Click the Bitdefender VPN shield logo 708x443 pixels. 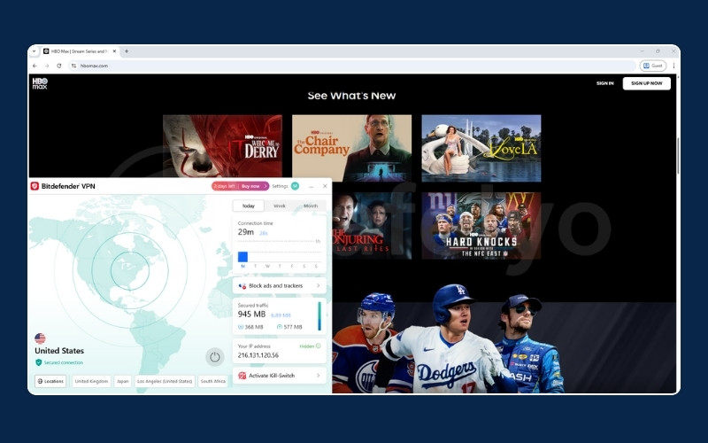pos(35,186)
